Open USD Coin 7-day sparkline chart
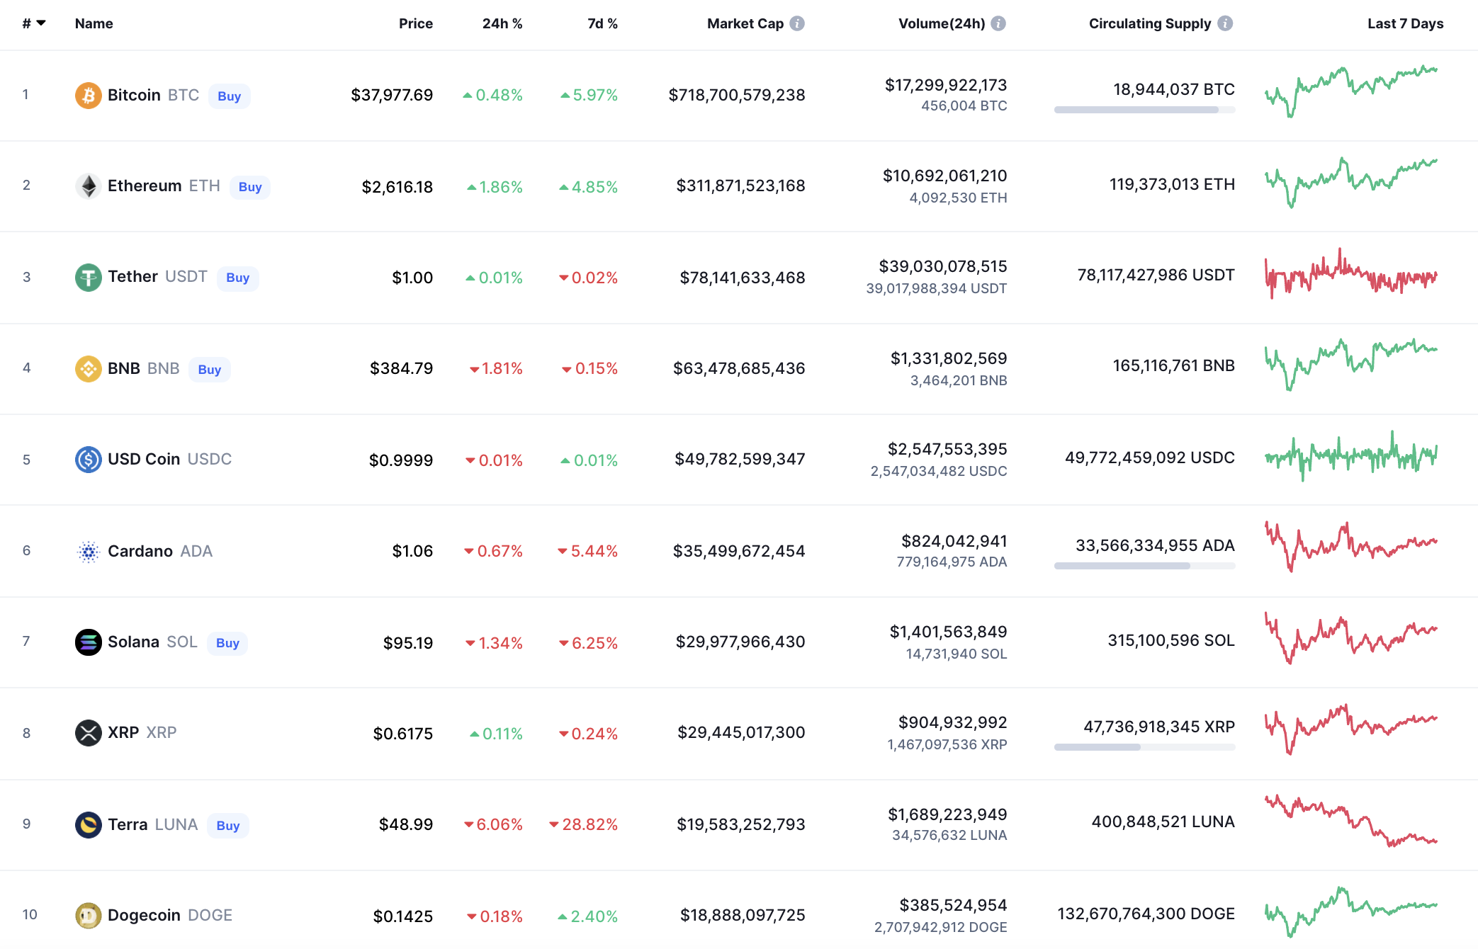This screenshot has width=1478, height=949. 1351,456
